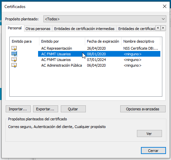Click the highlighted certificate icon expiring 08/01/2020
Viewport: 171px width, 160px height.
pos(14,54)
